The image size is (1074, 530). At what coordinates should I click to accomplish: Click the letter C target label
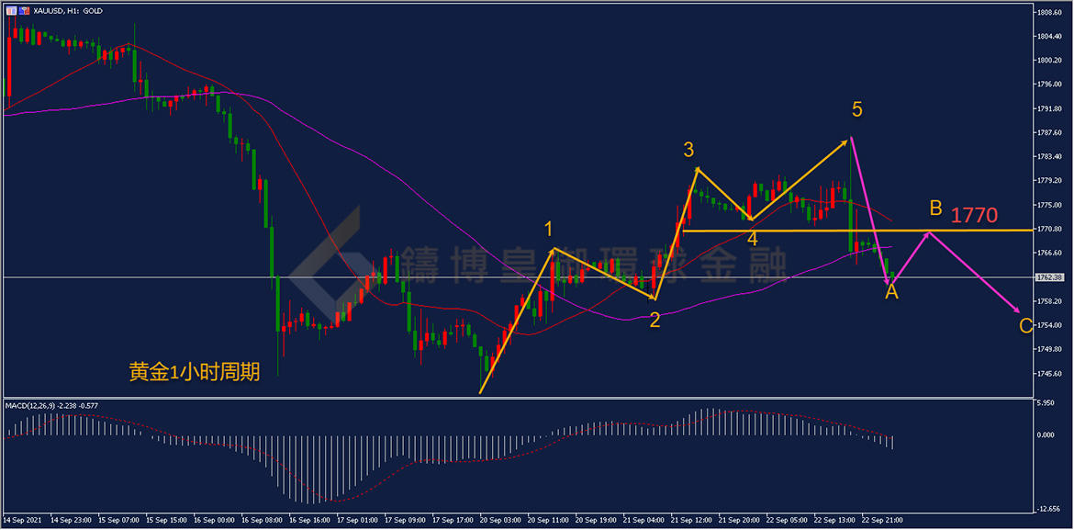coord(1025,325)
